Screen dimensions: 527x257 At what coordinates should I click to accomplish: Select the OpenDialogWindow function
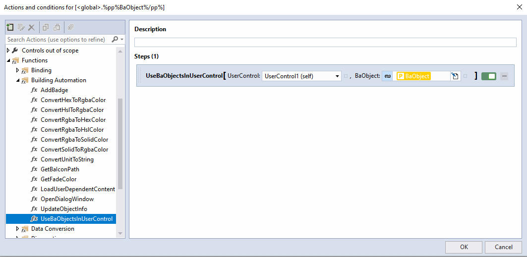(67, 199)
